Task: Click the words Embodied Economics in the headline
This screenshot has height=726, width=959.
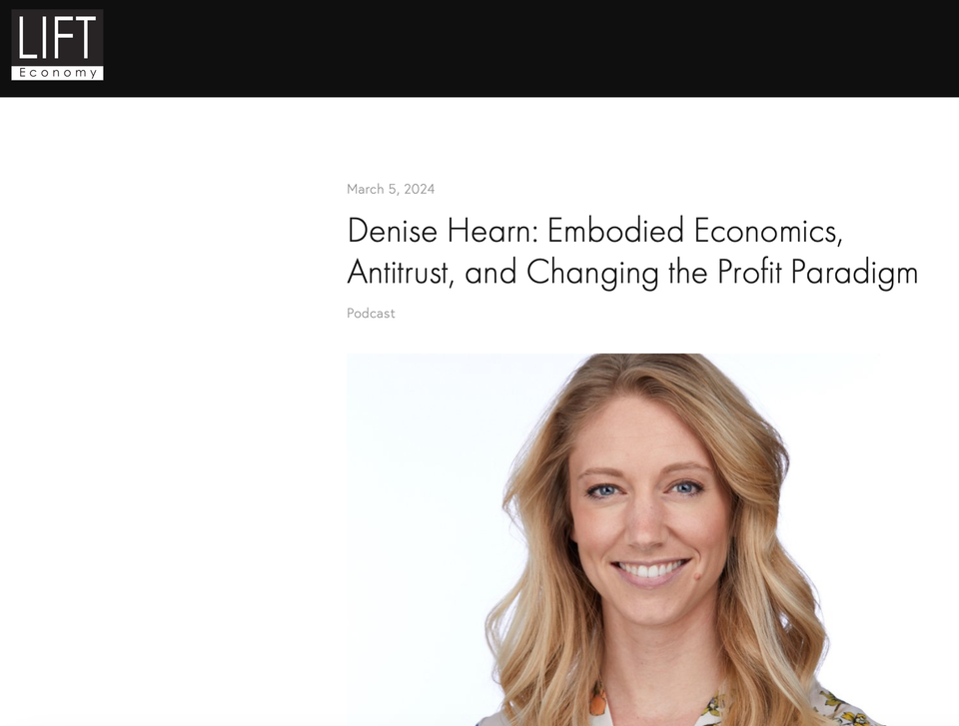Action: coord(695,232)
